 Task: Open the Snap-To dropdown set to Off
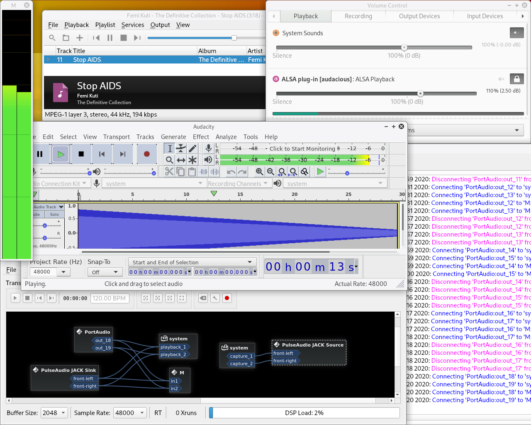click(105, 271)
